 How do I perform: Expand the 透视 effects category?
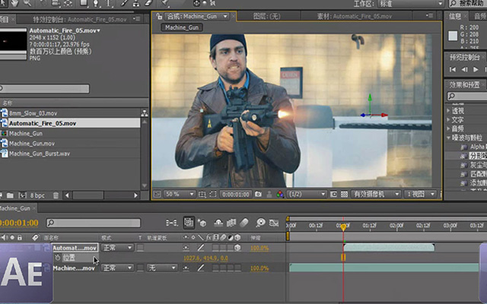click(x=448, y=110)
